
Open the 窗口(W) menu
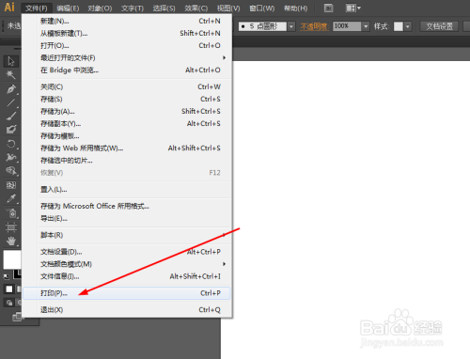pos(262,8)
